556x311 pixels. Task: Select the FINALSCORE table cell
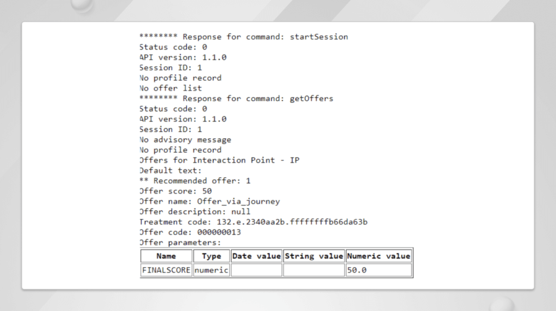(166, 270)
